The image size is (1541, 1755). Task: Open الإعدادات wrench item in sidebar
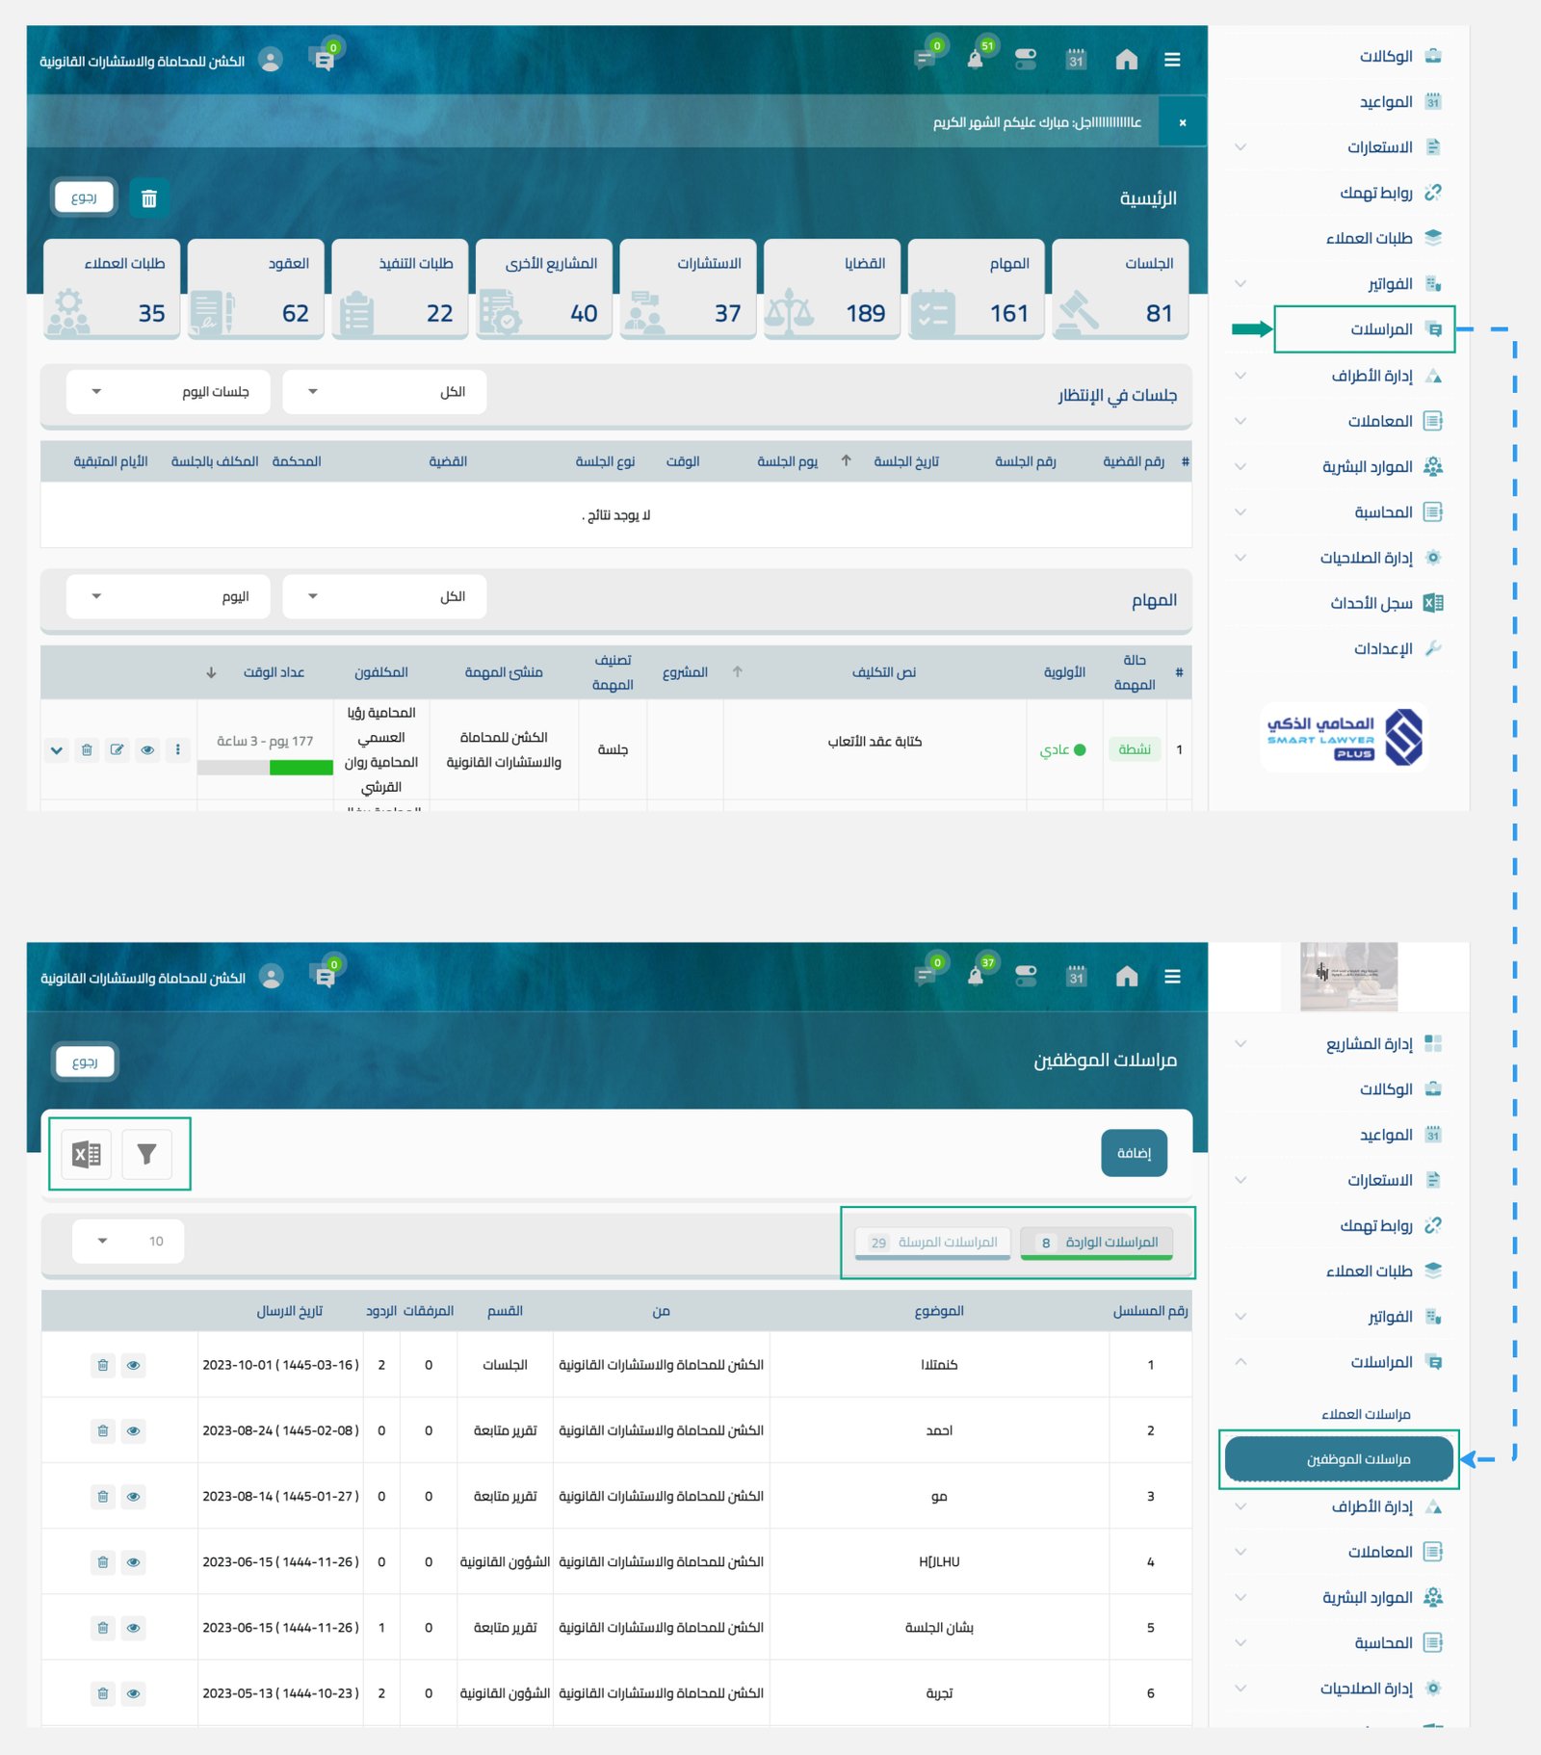pyautogui.click(x=1397, y=649)
